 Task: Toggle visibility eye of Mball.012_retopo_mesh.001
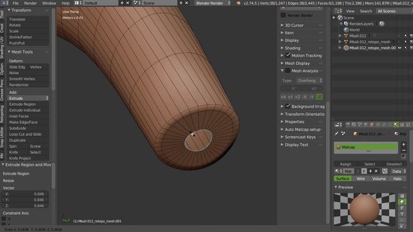pyautogui.click(x=400, y=48)
